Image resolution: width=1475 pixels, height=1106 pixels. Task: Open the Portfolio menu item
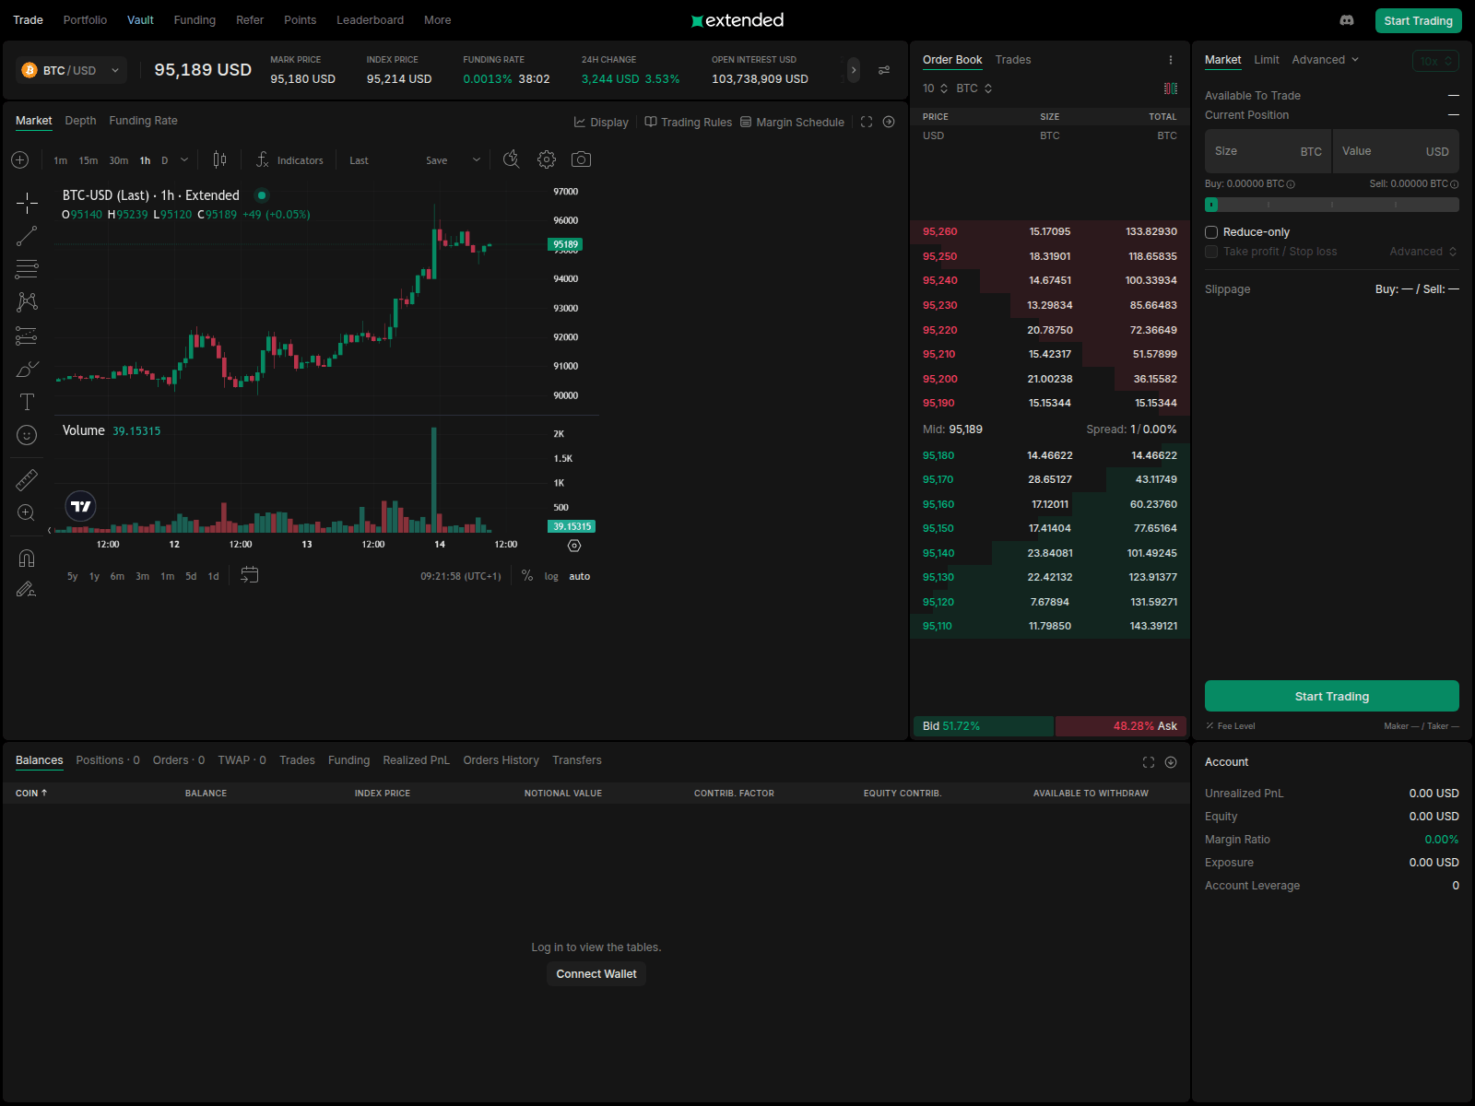85,20
